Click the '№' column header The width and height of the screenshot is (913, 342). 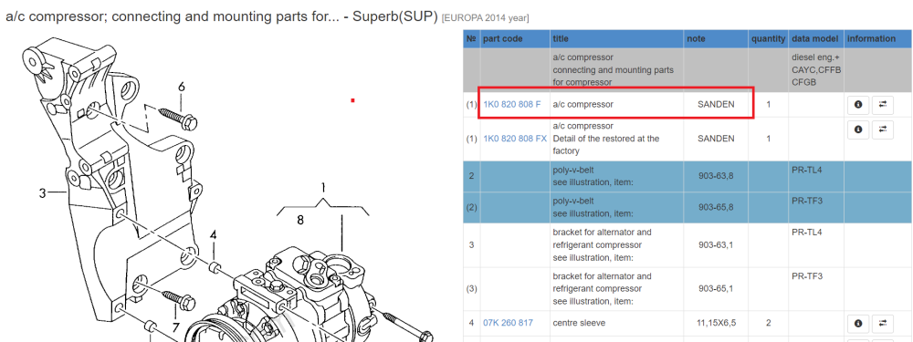tap(471, 38)
